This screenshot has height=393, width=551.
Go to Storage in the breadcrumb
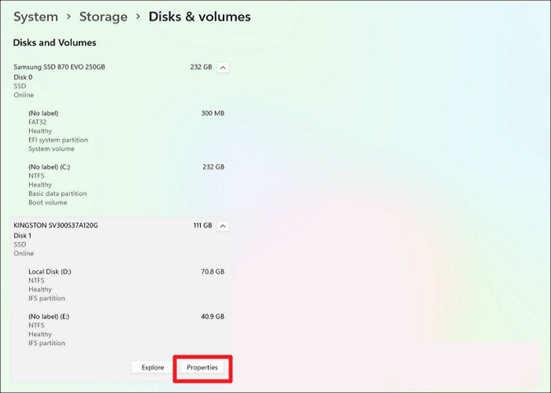[x=103, y=17]
